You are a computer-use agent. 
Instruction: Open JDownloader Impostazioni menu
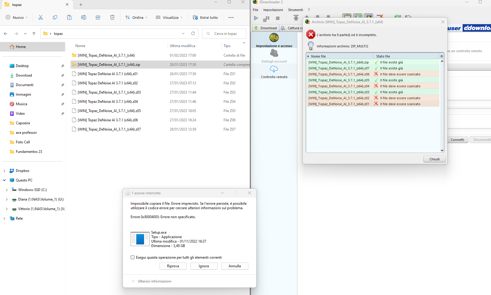click(x=273, y=10)
